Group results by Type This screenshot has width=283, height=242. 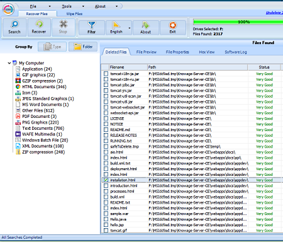pos(52,47)
